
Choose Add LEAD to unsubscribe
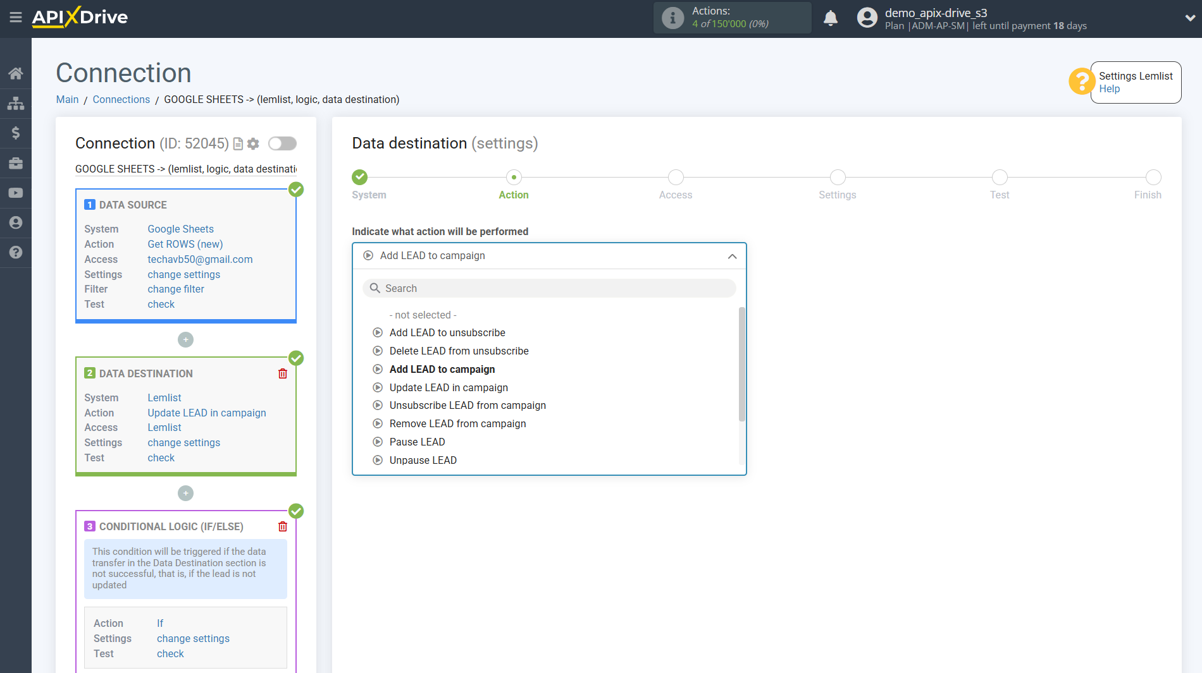(447, 332)
